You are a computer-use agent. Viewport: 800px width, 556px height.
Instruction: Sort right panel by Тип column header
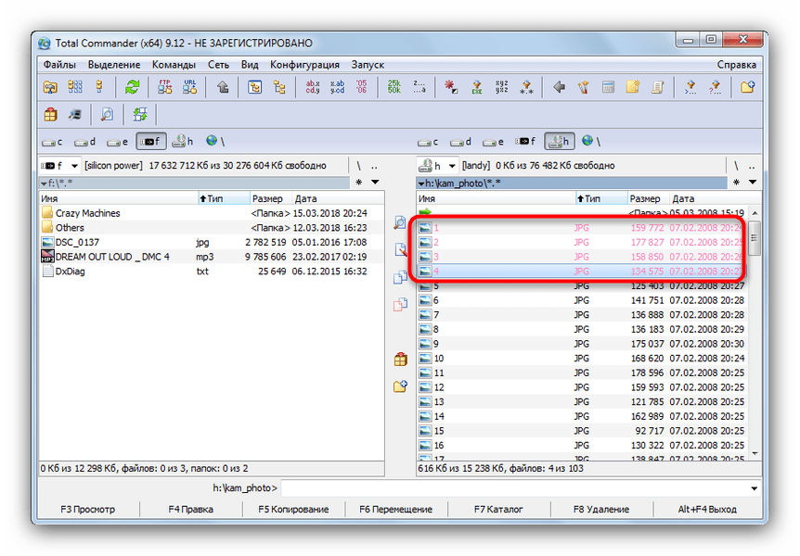coord(602,198)
